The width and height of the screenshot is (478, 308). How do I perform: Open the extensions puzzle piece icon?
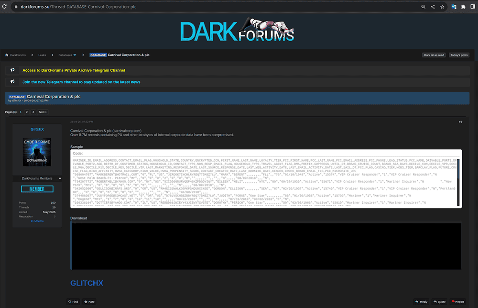463,7
